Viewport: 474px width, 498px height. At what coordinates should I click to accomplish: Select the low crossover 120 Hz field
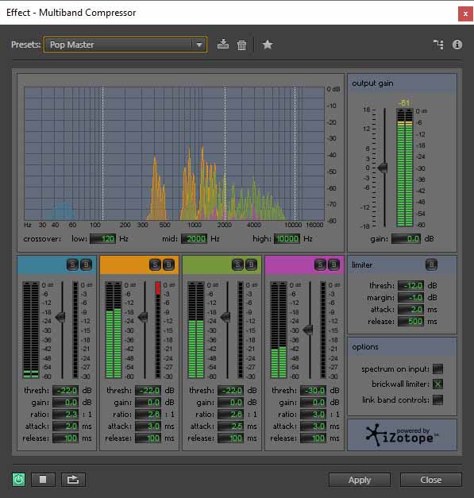click(x=103, y=238)
